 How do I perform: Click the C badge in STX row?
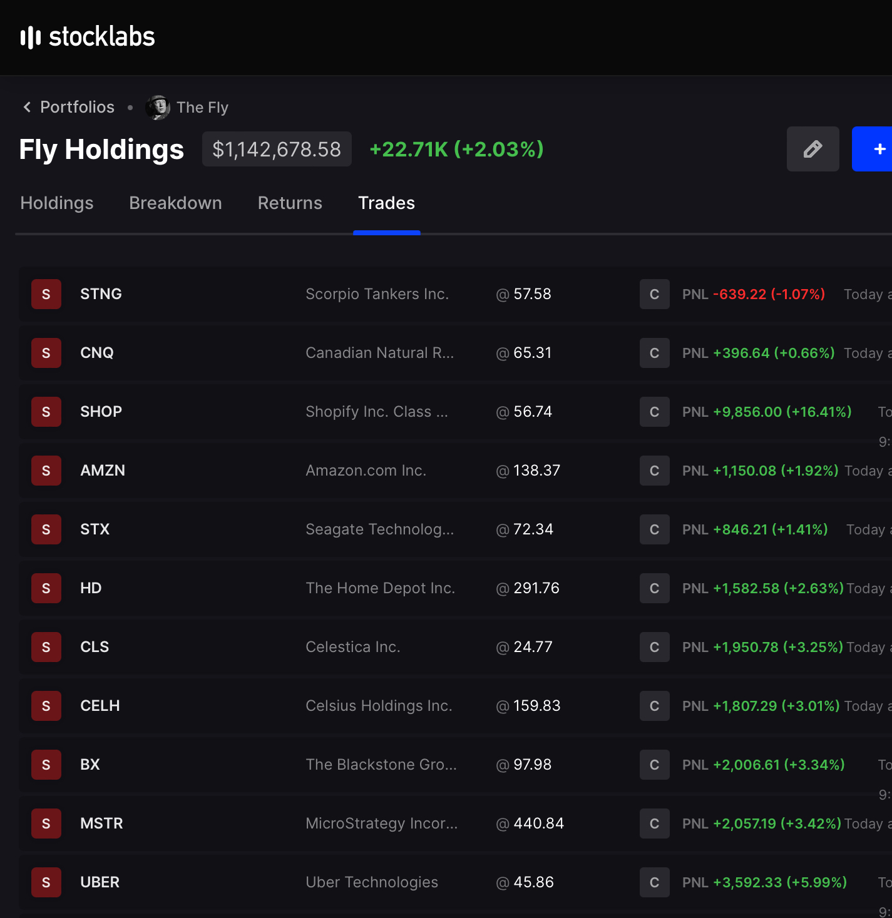point(655,529)
